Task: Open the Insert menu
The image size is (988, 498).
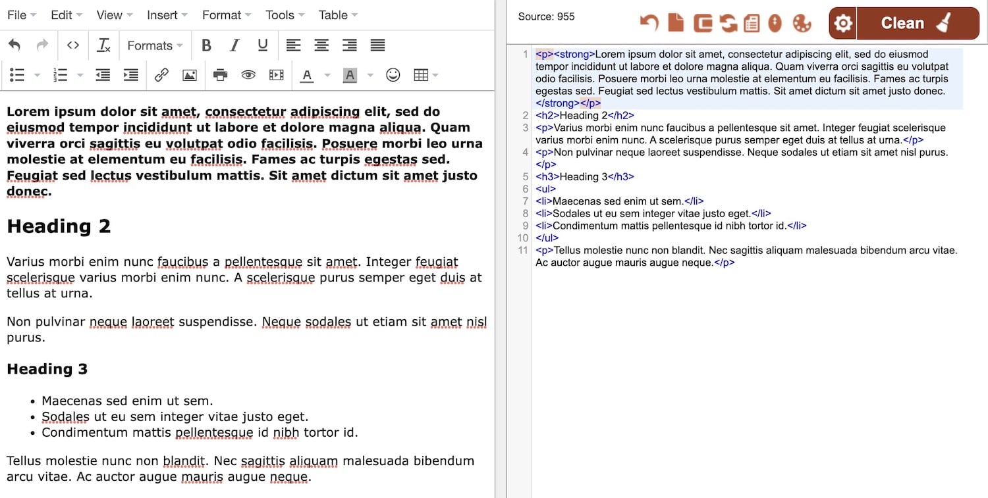Action: 167,15
